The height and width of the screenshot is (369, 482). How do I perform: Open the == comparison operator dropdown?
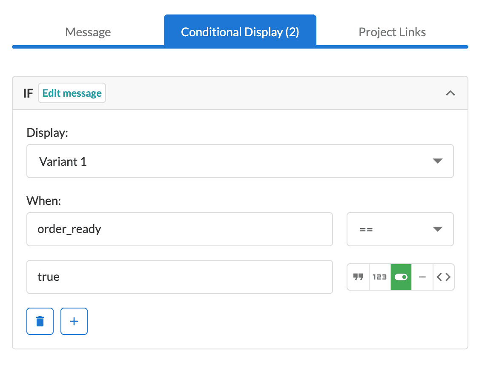[400, 229]
